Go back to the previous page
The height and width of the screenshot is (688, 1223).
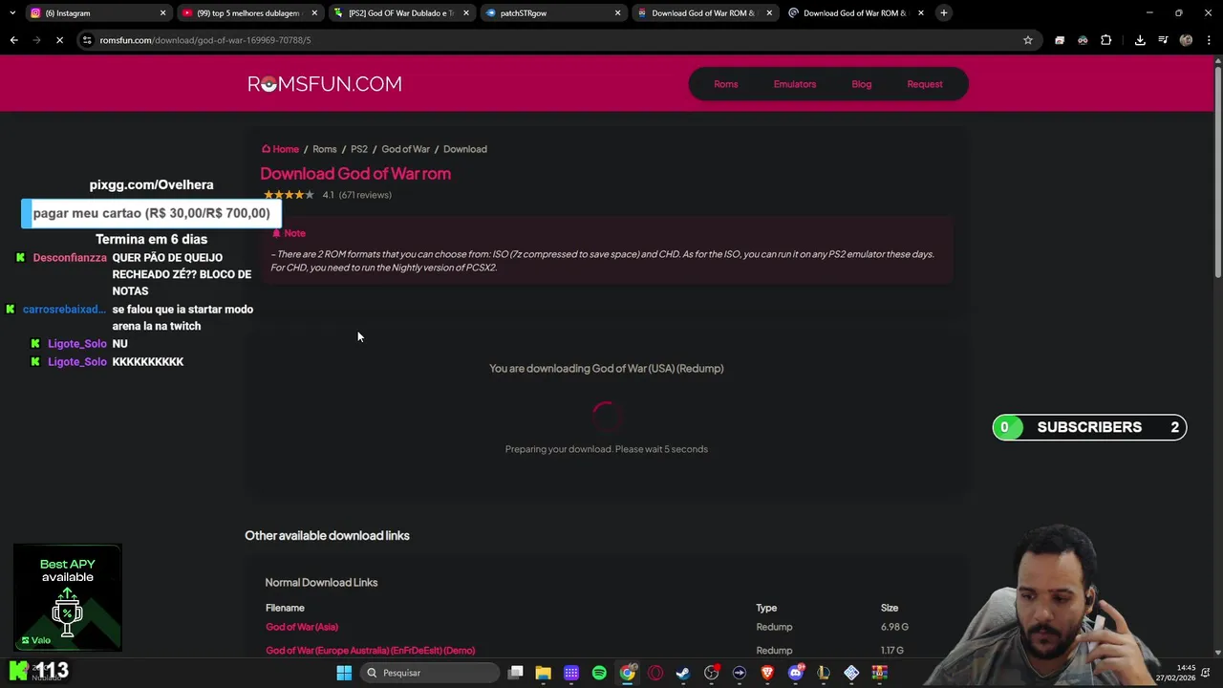[13, 40]
